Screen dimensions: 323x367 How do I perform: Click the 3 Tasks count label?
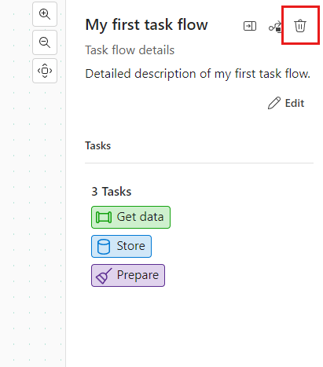pos(112,192)
